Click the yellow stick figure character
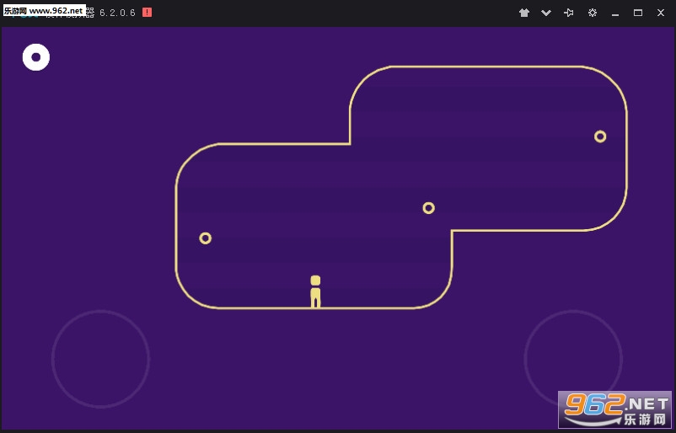Image resolution: width=676 pixels, height=433 pixels. pos(315,291)
